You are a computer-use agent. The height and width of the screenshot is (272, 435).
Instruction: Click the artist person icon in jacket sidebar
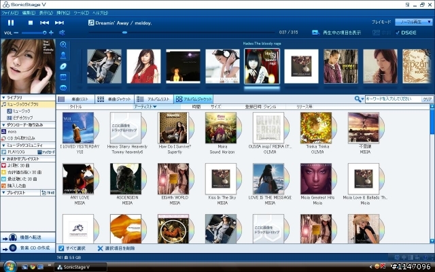pos(63,56)
